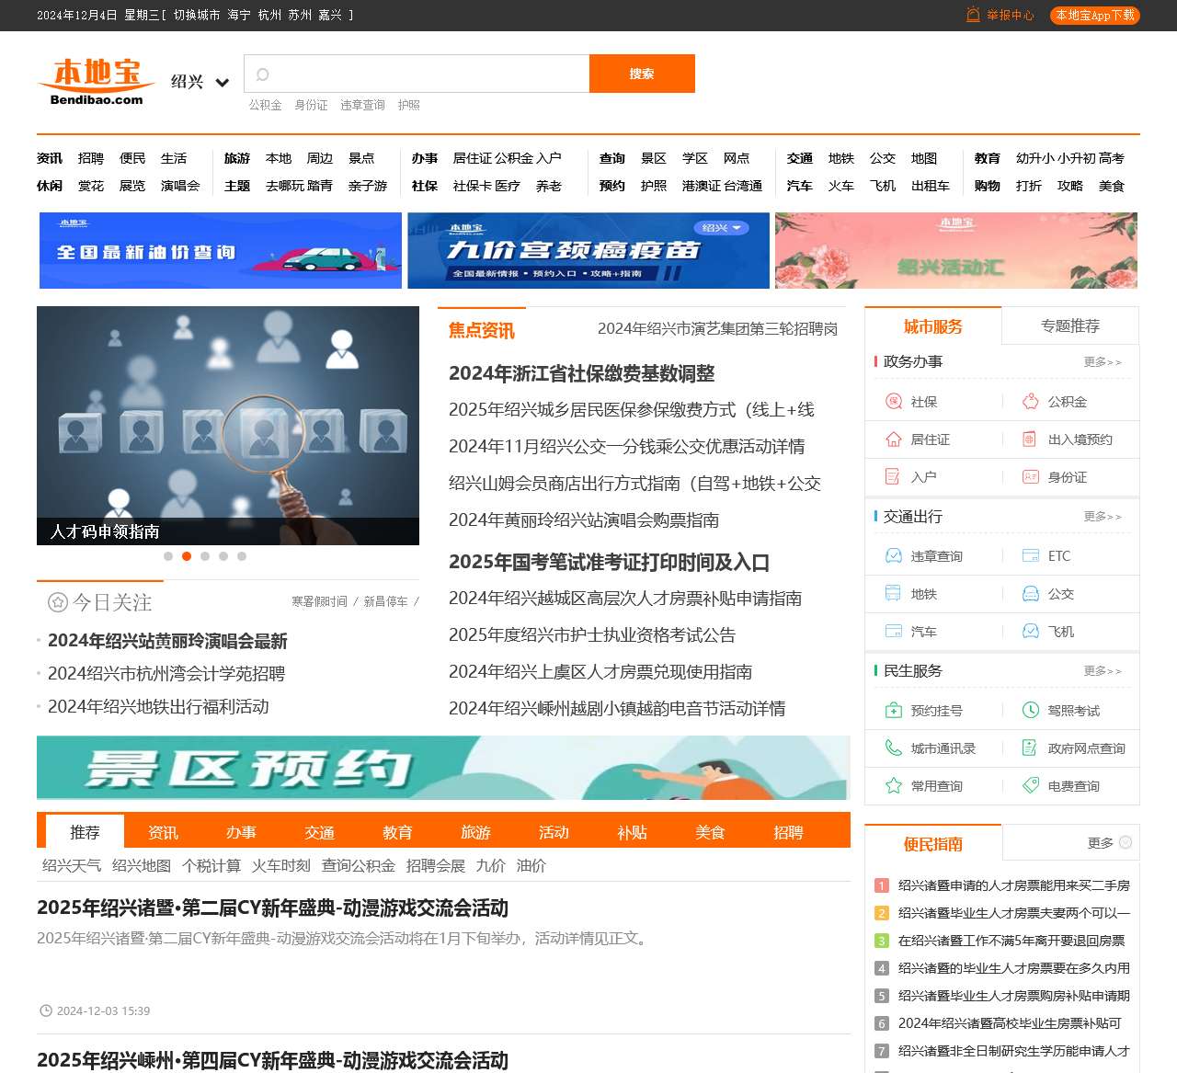1177x1073 pixels.
Task: Select the first carousel dot indicator
Action: [x=168, y=556]
